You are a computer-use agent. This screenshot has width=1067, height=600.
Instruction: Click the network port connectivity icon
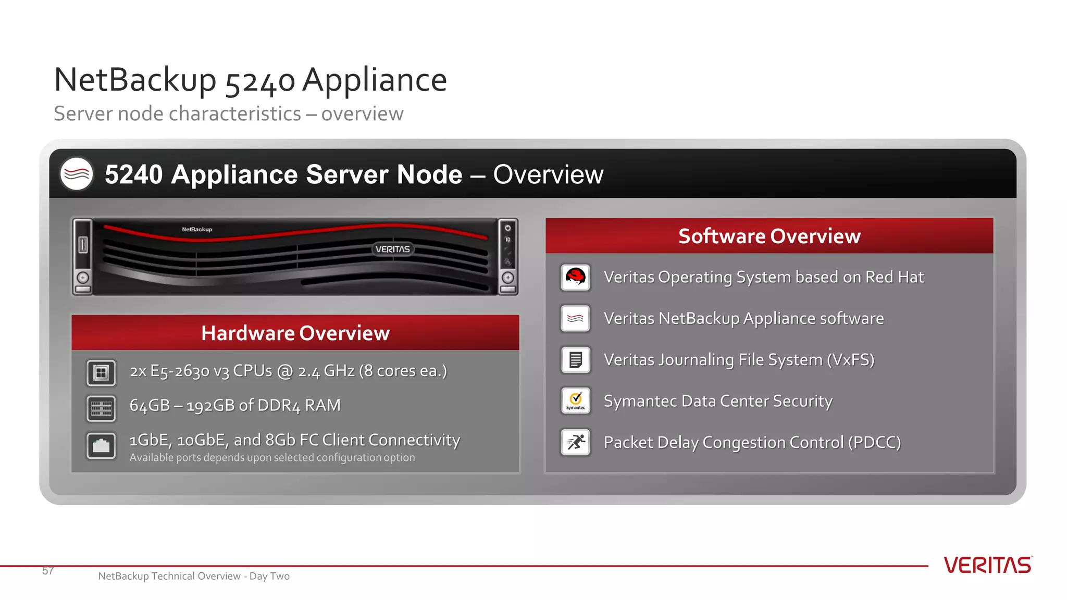click(101, 446)
